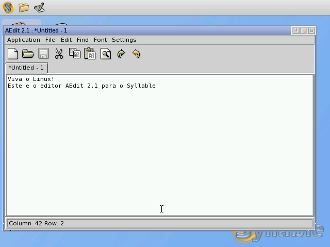Open the Edit menu
The height and width of the screenshot is (247, 330).
tap(67, 40)
